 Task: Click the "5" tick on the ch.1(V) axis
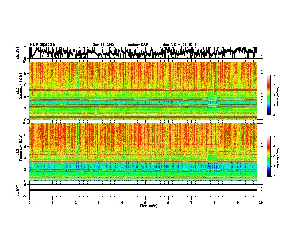tap(25, 47)
